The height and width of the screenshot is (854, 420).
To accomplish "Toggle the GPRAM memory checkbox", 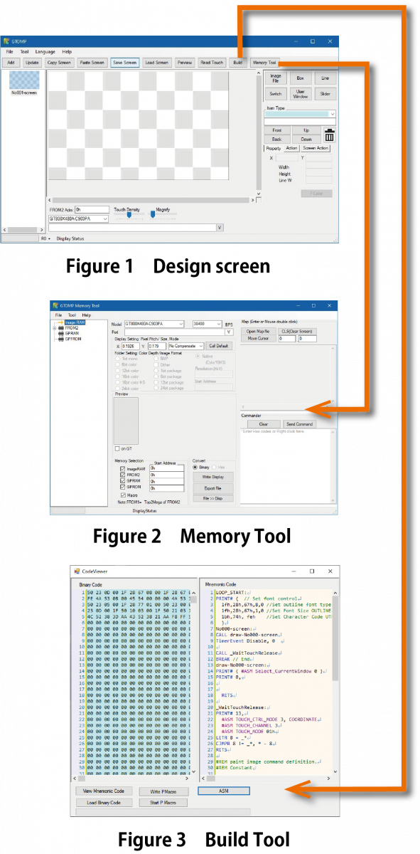I will [123, 480].
